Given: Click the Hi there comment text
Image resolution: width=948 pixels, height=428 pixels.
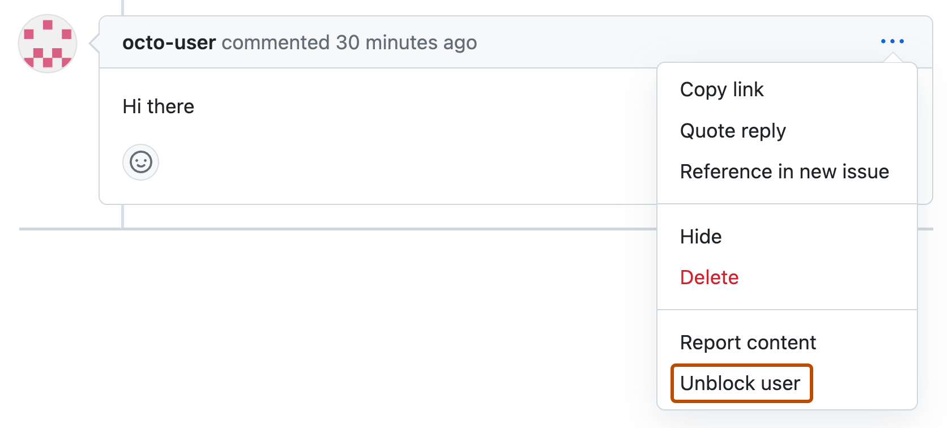Looking at the screenshot, I should tap(159, 106).
